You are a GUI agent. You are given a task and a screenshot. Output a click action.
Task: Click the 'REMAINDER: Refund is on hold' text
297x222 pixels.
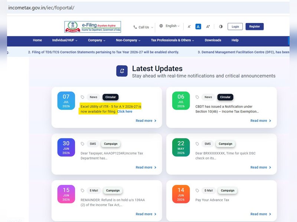tap(113, 202)
